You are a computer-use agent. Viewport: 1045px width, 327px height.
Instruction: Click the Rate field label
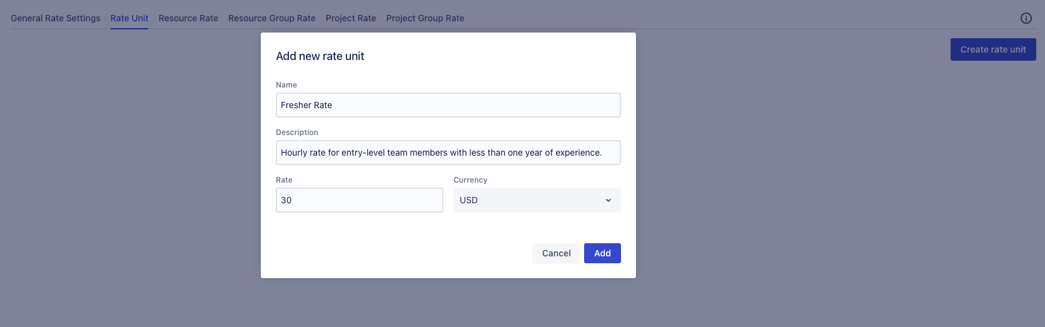[284, 180]
